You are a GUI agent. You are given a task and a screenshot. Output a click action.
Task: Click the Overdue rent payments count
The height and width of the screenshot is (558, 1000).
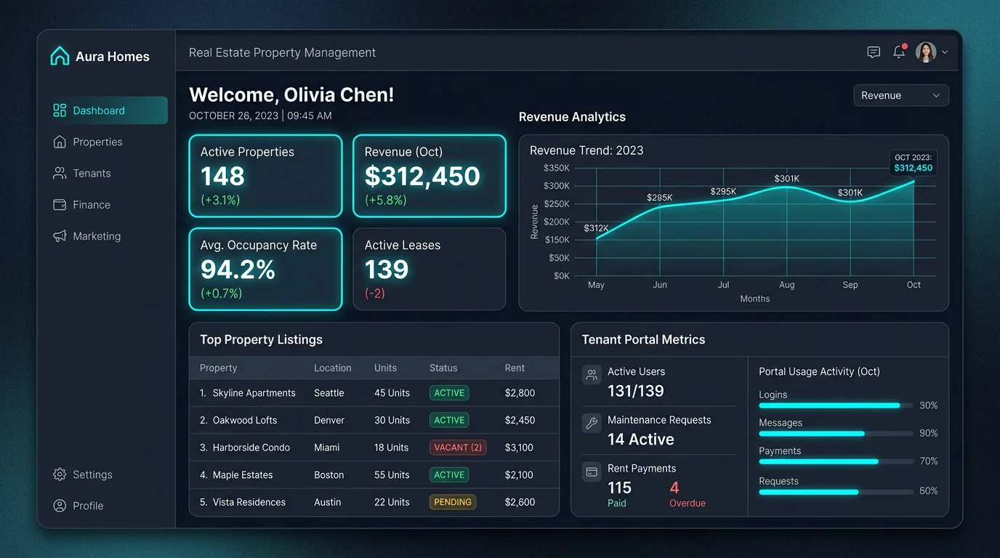(x=674, y=488)
